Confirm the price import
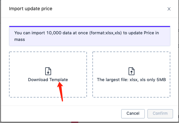The image size is (179, 123). coord(160,113)
